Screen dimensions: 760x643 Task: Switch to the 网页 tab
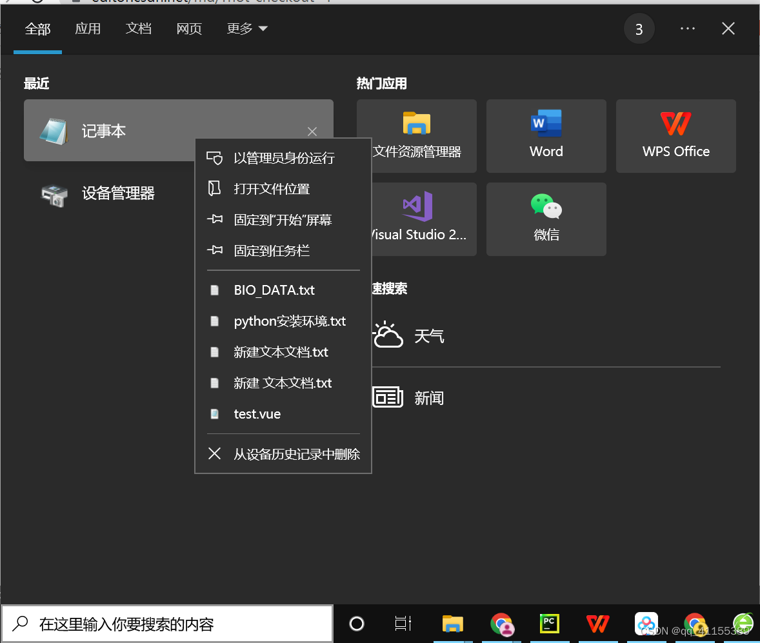[189, 29]
